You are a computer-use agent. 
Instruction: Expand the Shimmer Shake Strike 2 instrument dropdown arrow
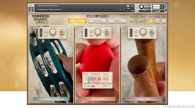[x=36, y=6]
